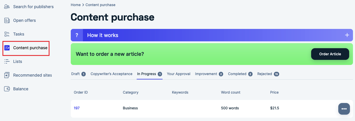View the Completed orders tab
355x121 pixels.
[x=240, y=74]
